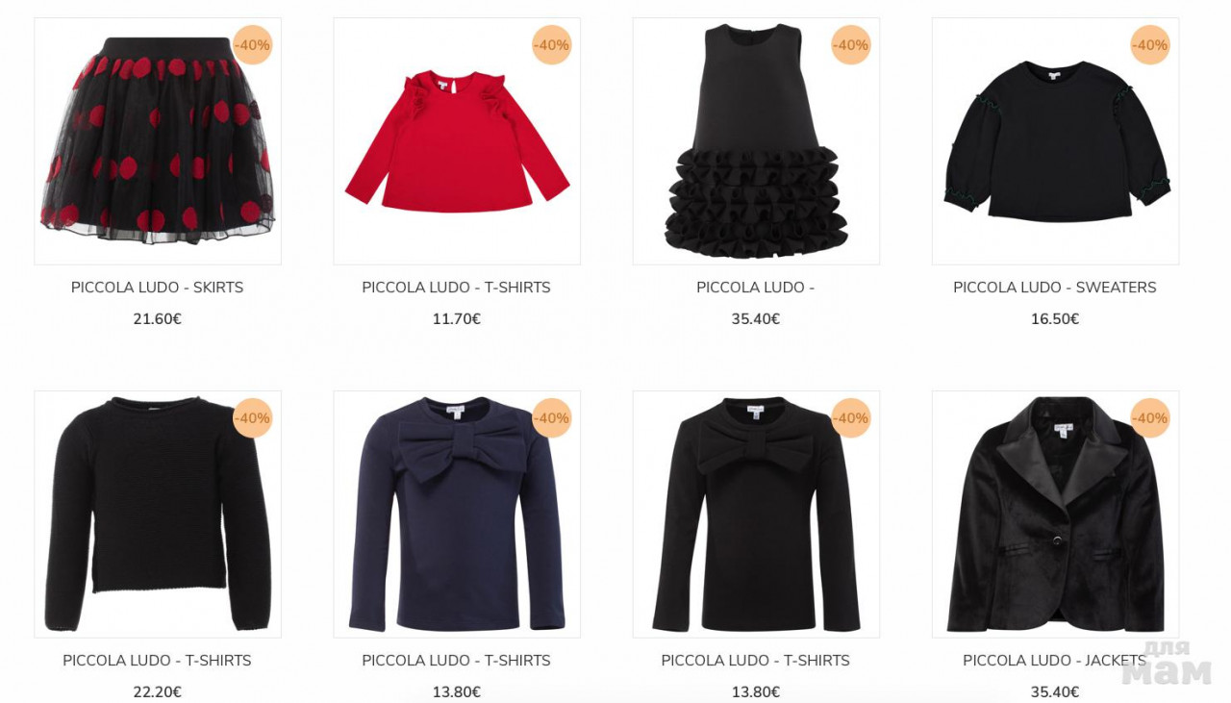Click the -40% badge on the polka-dot skirt
The width and height of the screenshot is (1231, 703).
[253, 45]
